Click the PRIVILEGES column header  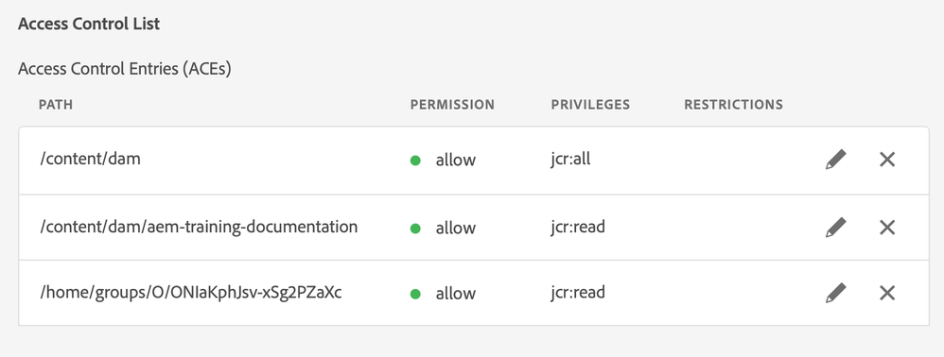tap(590, 105)
